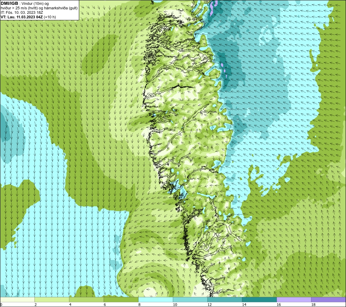Click the legend tick label 10
The height and width of the screenshot is (307, 346).
pyautogui.click(x=175, y=305)
